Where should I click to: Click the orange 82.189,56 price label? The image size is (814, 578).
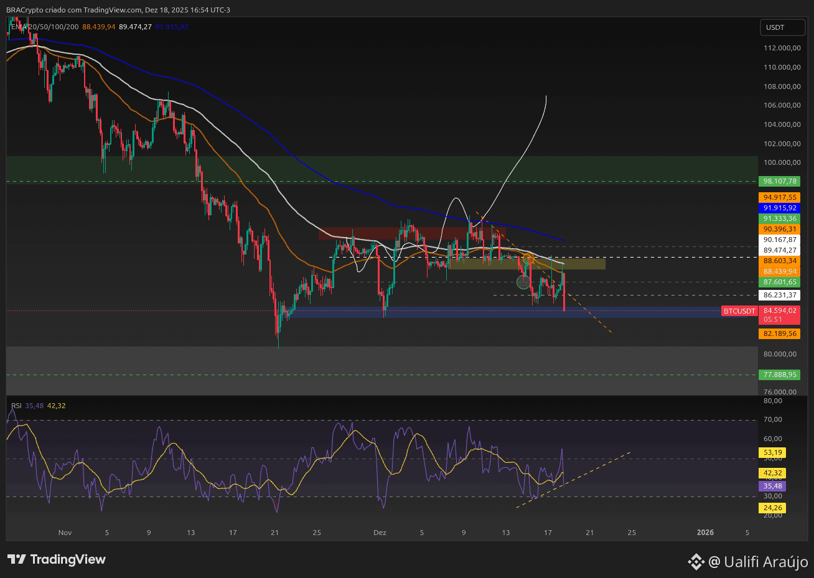pos(780,333)
